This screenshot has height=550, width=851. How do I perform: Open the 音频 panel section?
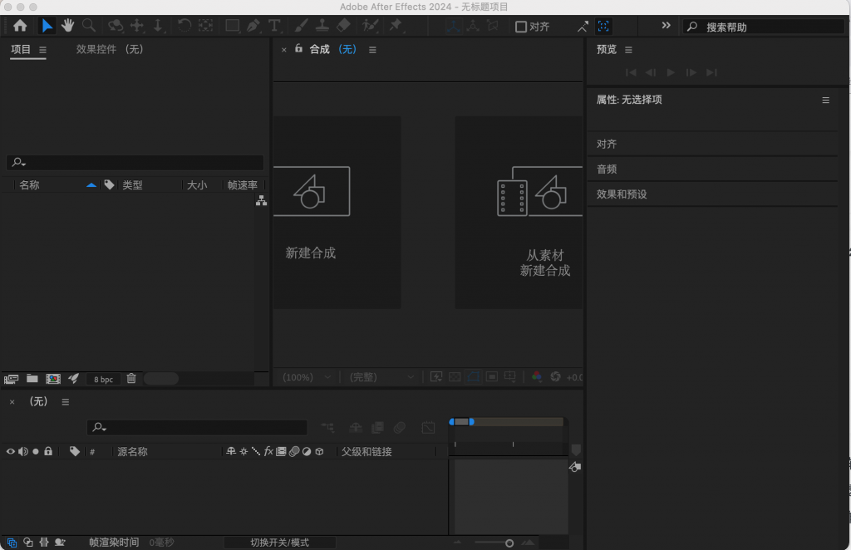607,169
